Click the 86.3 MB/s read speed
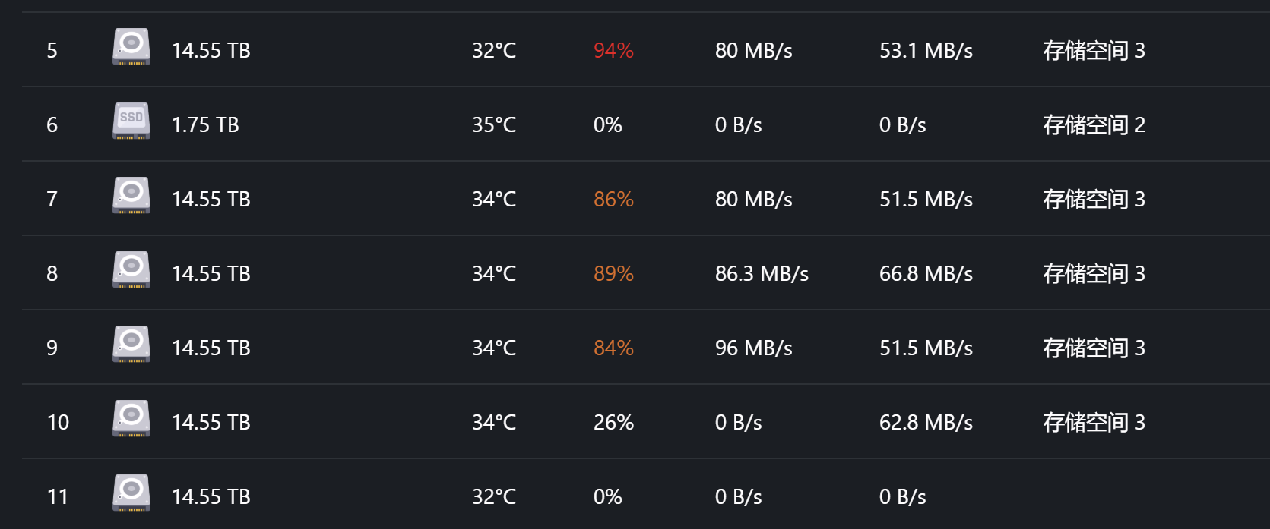The height and width of the screenshot is (529, 1270). point(762,274)
